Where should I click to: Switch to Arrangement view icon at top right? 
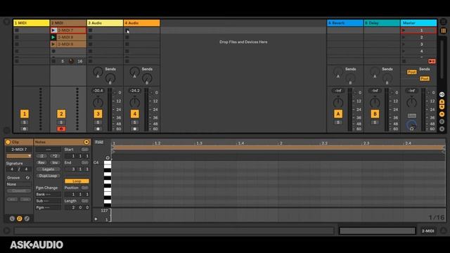coord(444,22)
